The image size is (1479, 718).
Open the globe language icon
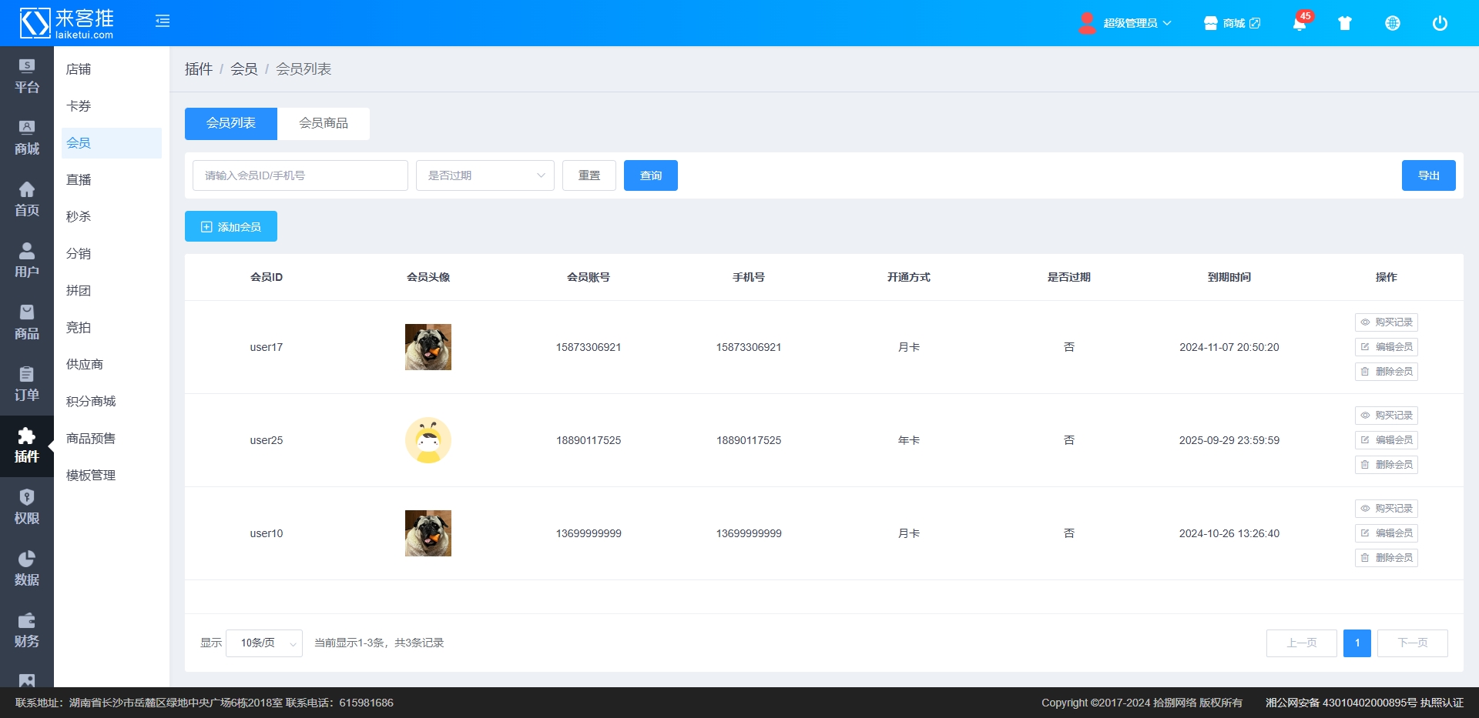click(x=1393, y=23)
